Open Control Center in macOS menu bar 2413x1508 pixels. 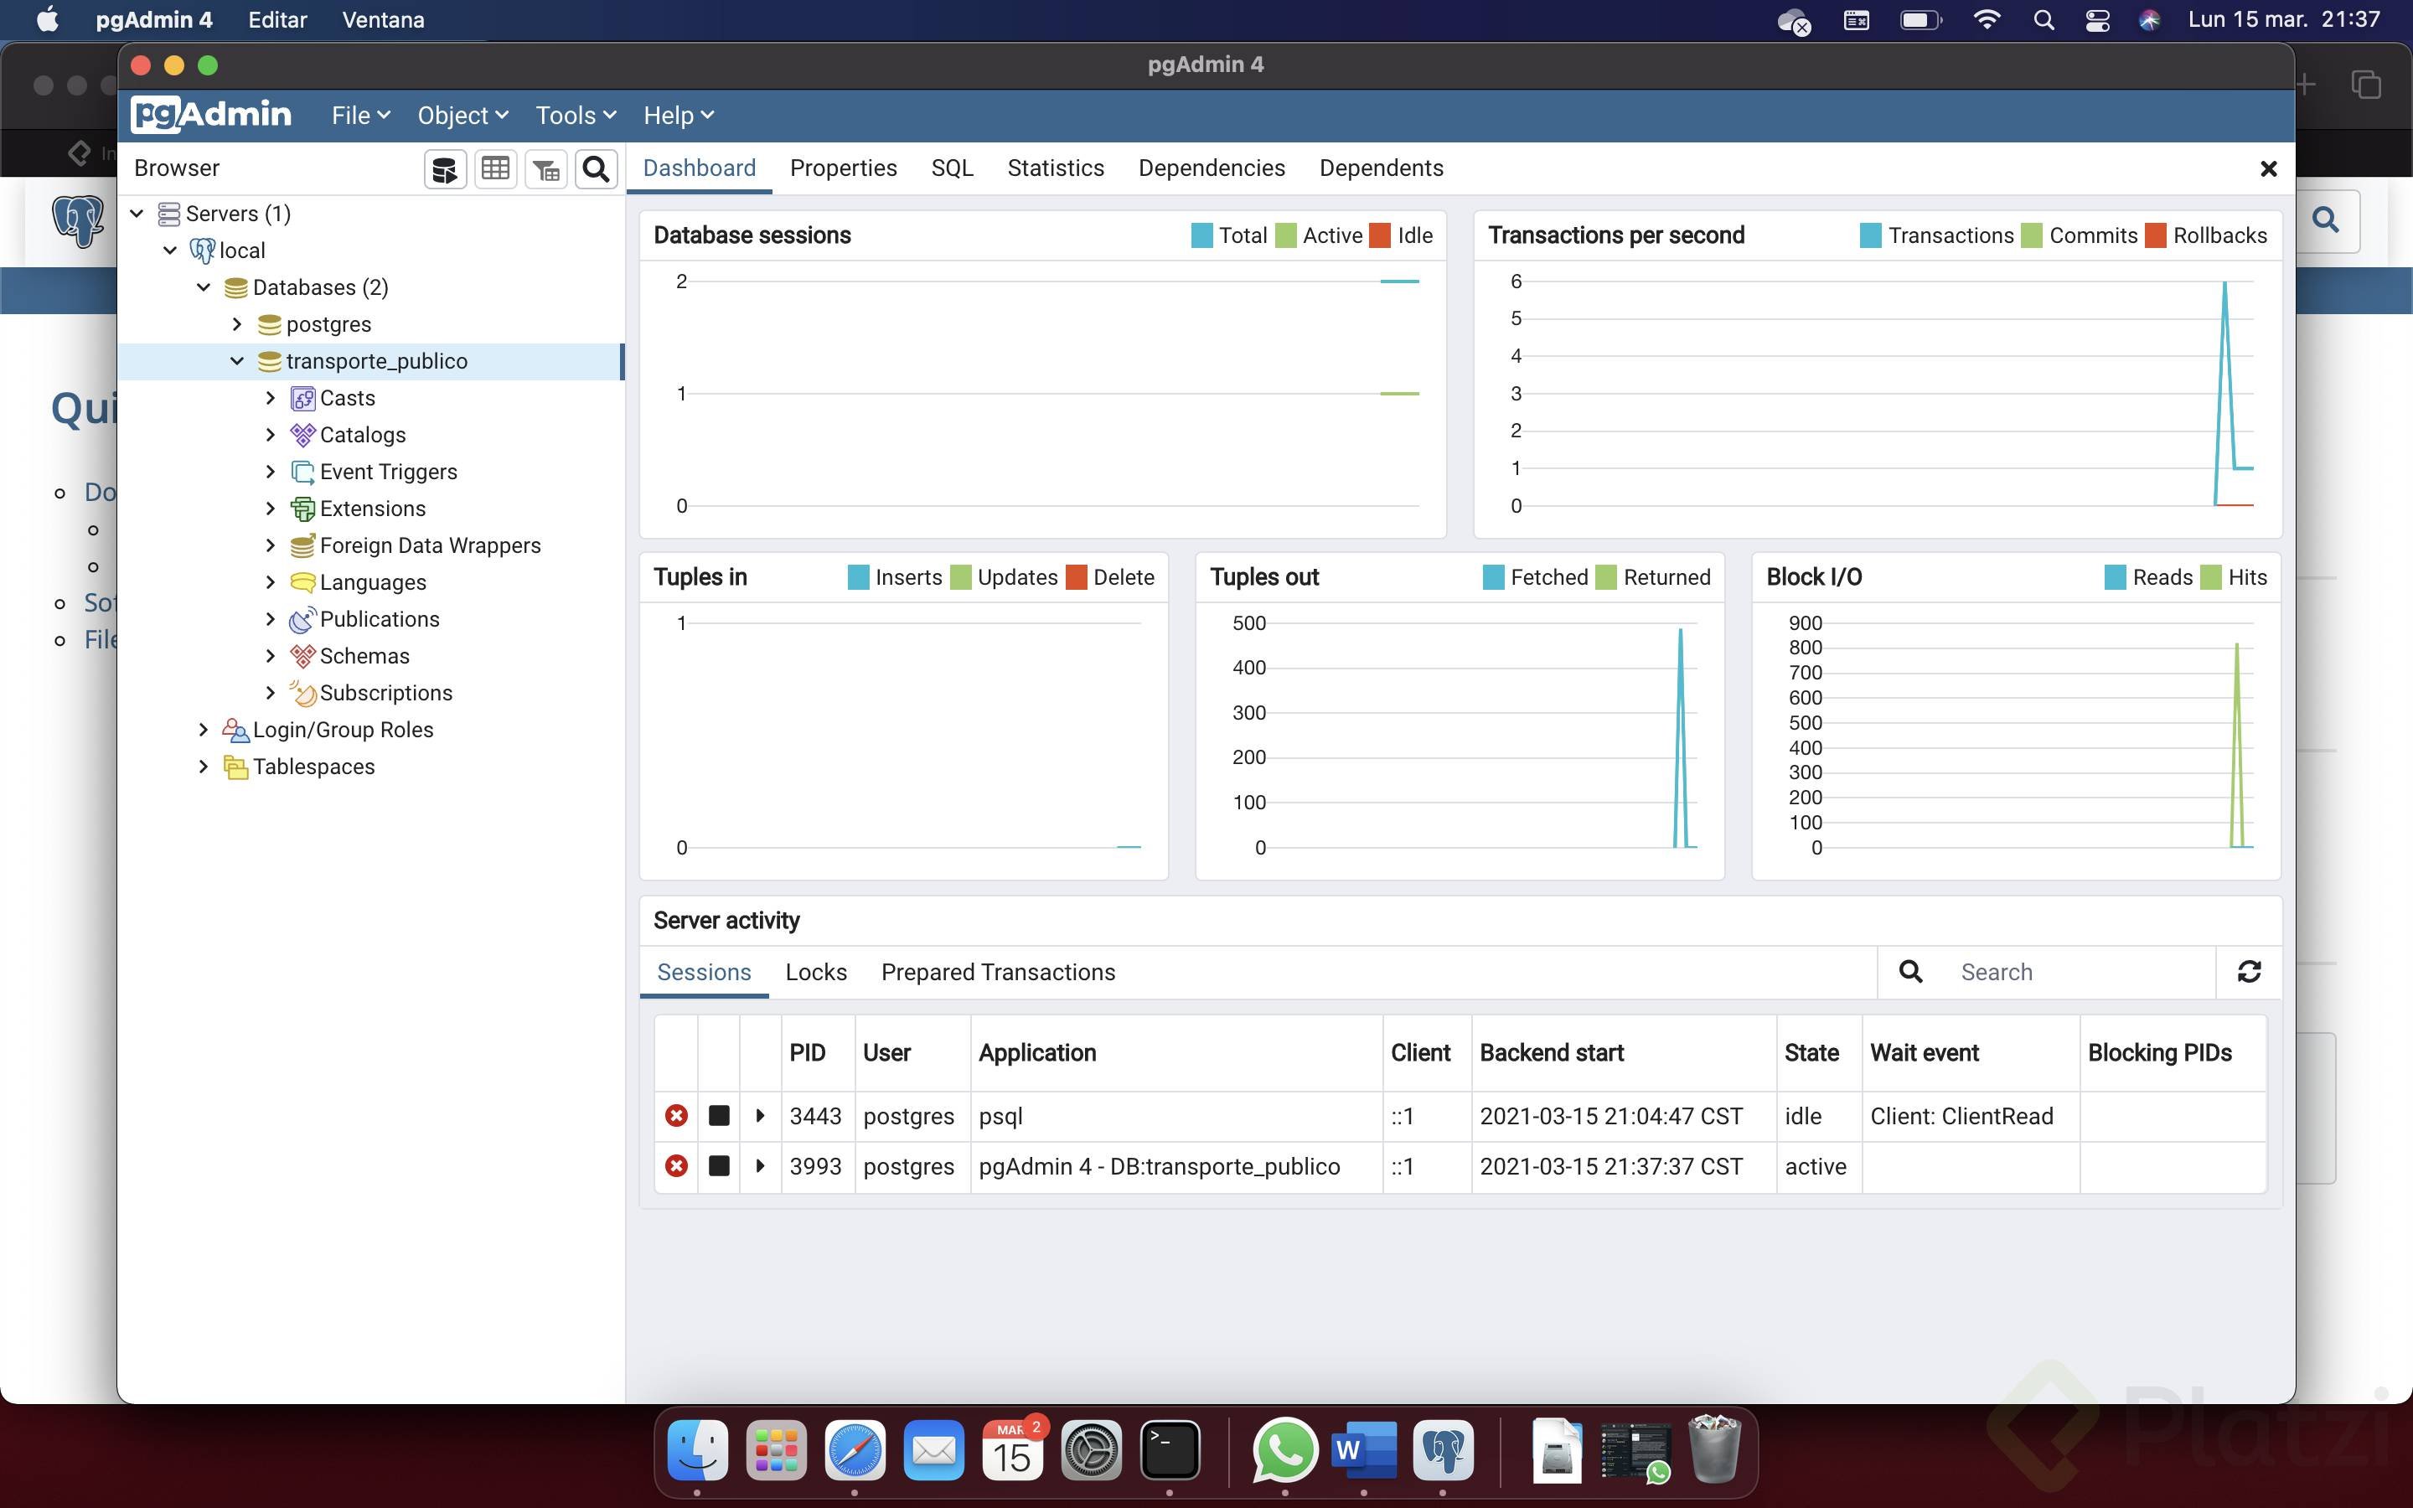(2097, 20)
